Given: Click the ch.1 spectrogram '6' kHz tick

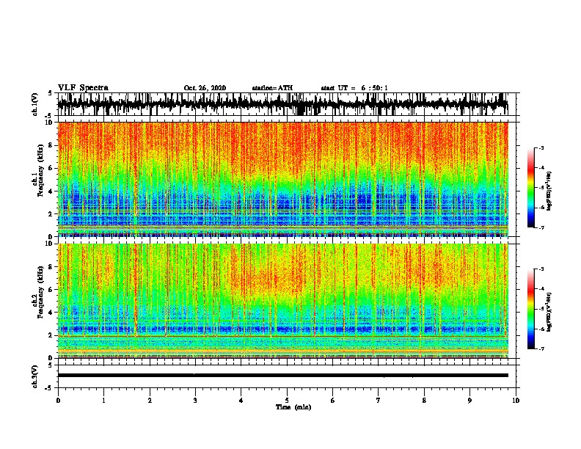Looking at the screenshot, I should click(x=51, y=169).
